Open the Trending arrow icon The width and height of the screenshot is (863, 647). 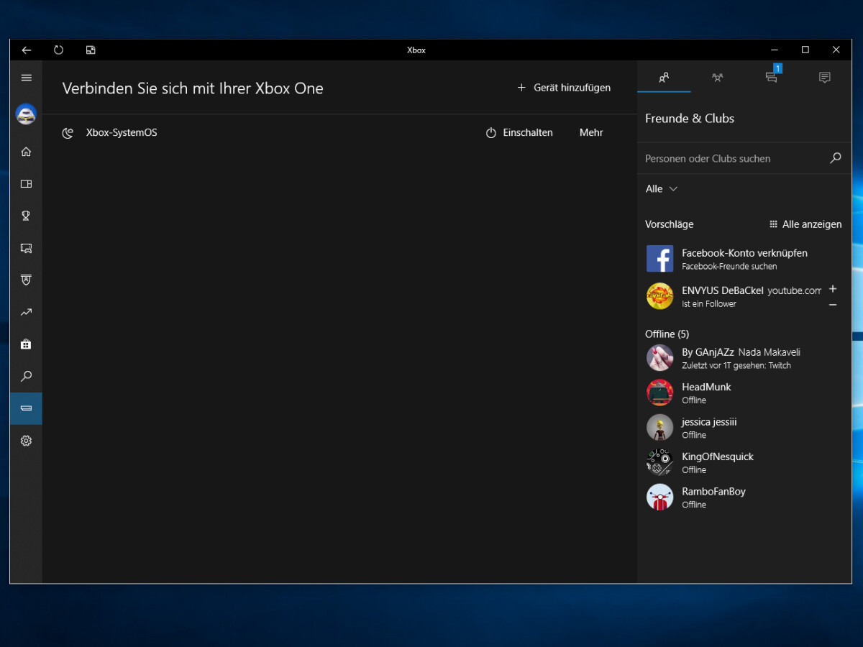(27, 312)
